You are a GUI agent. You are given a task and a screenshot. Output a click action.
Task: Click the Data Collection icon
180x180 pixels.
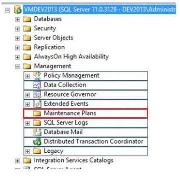point(37,85)
